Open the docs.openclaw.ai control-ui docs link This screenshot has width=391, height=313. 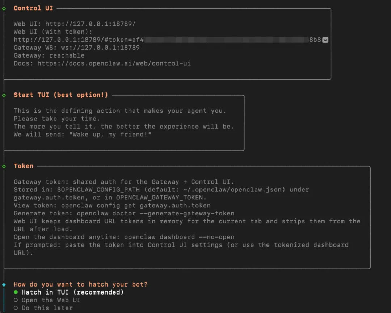coord(114,63)
